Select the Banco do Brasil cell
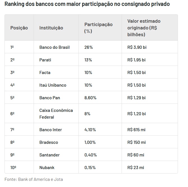The height and width of the screenshot is (187, 188). tap(55, 47)
